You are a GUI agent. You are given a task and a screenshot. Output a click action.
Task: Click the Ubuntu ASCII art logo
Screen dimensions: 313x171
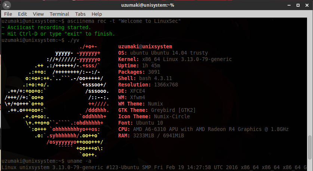pos(57,101)
